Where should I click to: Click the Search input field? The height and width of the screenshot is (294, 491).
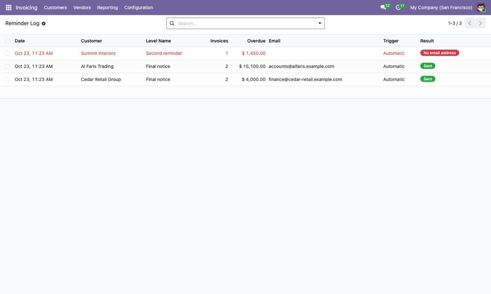tap(245, 23)
